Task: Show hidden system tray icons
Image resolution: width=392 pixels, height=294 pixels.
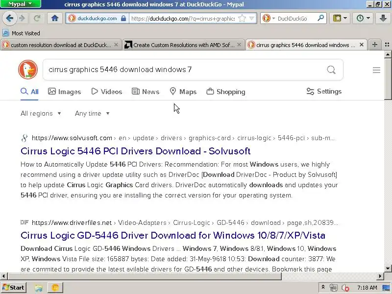Action: [x=323, y=287]
